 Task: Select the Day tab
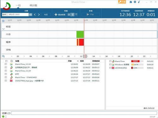(18, 5)
